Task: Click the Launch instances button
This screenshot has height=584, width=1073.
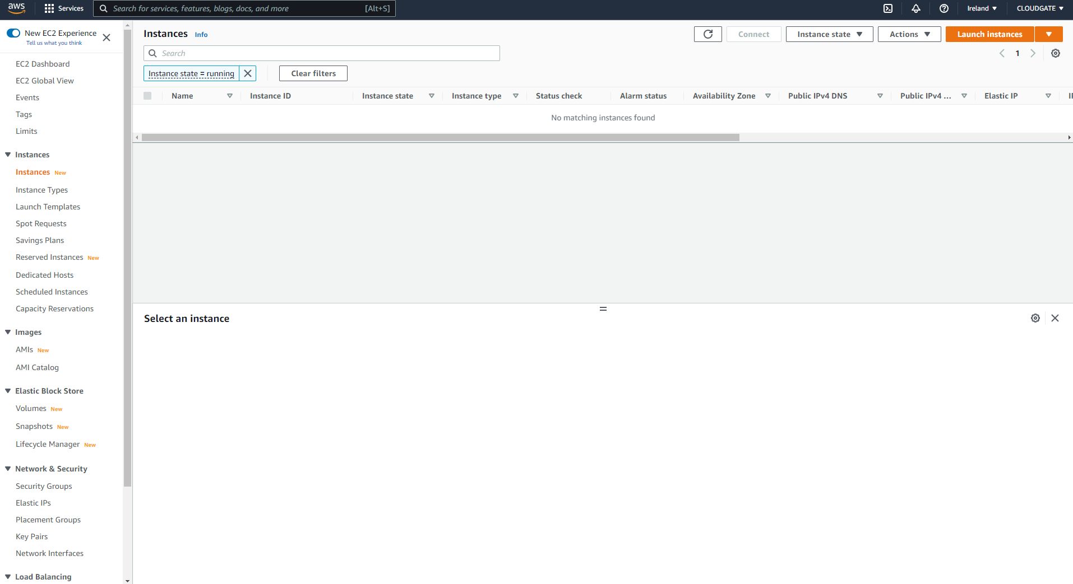Action: 989,34
